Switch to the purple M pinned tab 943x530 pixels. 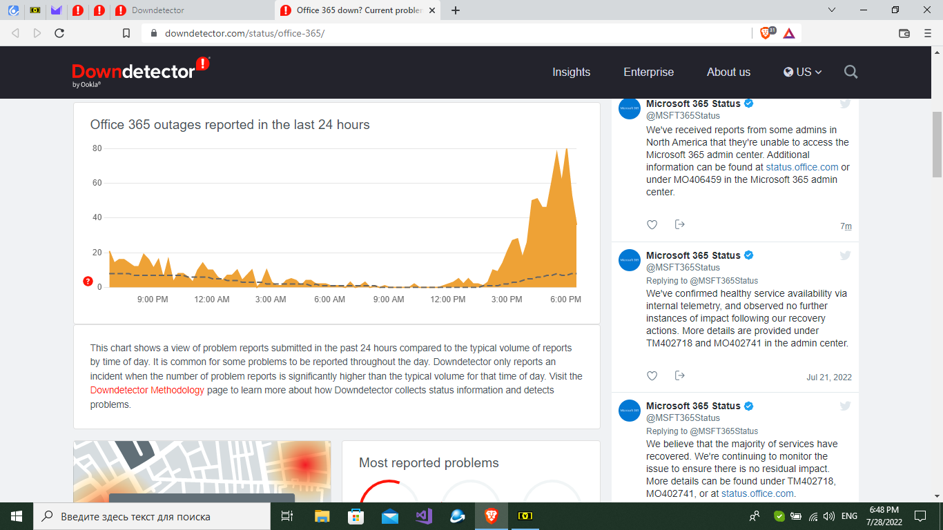(56, 10)
